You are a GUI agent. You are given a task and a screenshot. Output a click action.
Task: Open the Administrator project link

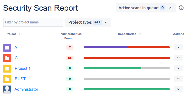point(26,90)
